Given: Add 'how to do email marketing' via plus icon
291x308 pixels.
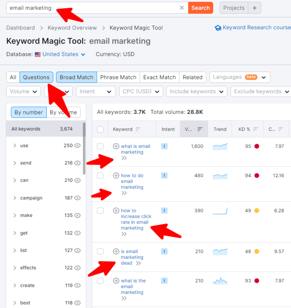Looking at the screenshot, I should [x=116, y=176].
